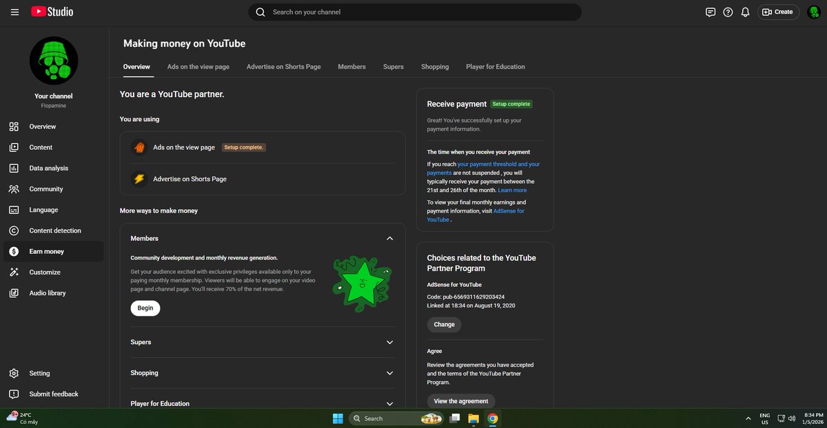Click the volume icon in the system tray
The height and width of the screenshot is (428, 827).
tap(793, 418)
